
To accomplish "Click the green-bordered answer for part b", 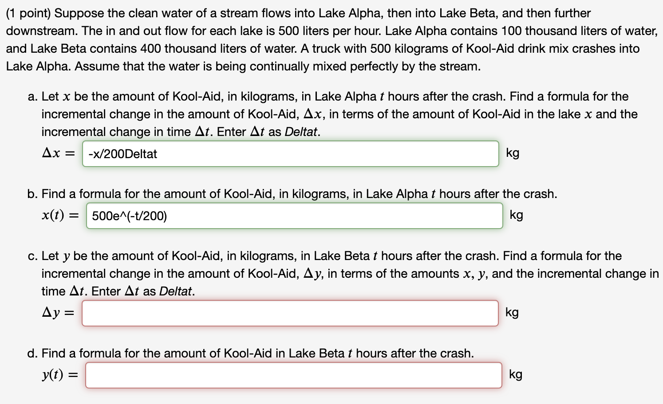I will pyautogui.click(x=294, y=216).
